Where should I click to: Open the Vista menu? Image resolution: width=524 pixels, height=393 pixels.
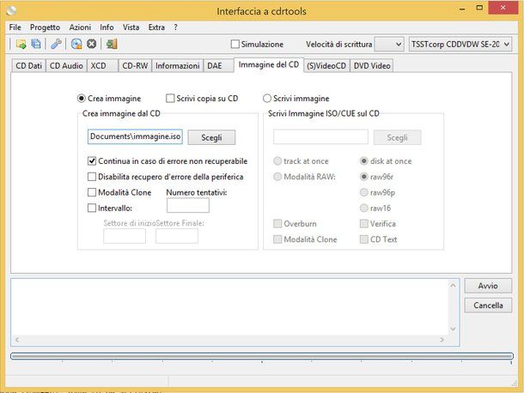(x=131, y=27)
